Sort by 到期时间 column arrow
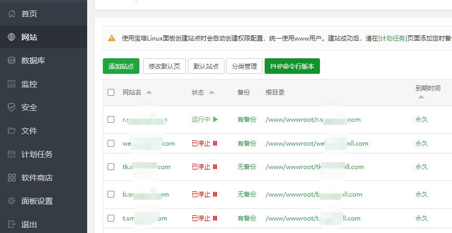The image size is (452, 233). point(421,97)
